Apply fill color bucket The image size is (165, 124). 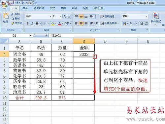[x=53, y=23]
